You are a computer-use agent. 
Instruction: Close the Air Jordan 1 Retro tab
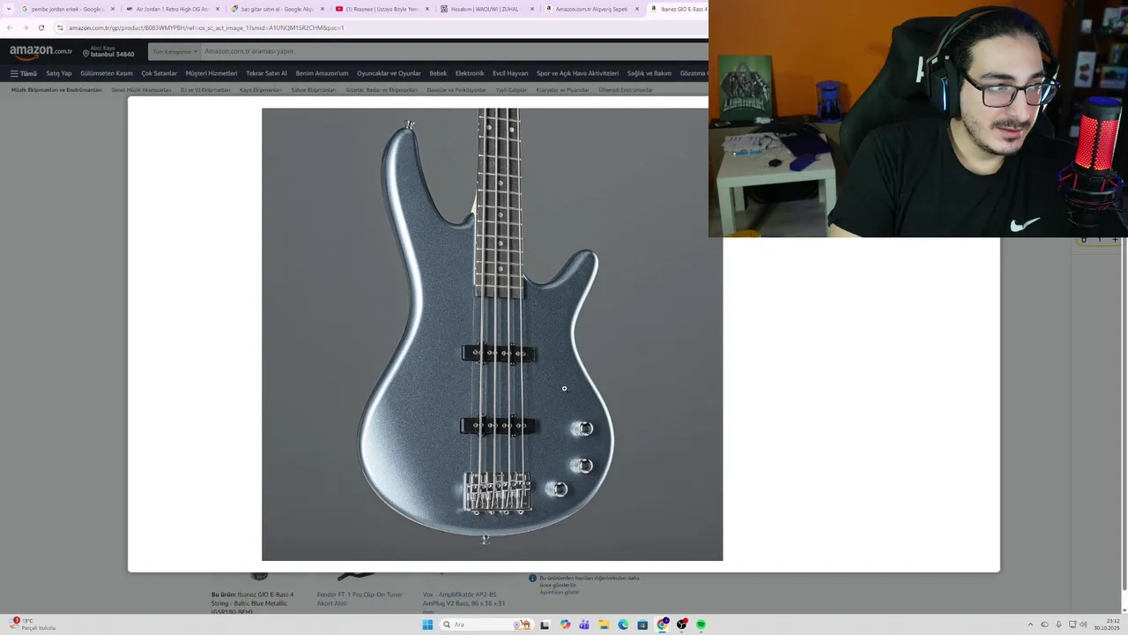pyautogui.click(x=218, y=9)
